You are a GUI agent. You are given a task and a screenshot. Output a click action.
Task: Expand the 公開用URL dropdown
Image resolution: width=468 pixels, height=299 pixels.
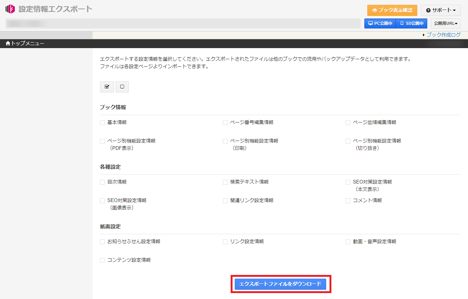(x=445, y=23)
